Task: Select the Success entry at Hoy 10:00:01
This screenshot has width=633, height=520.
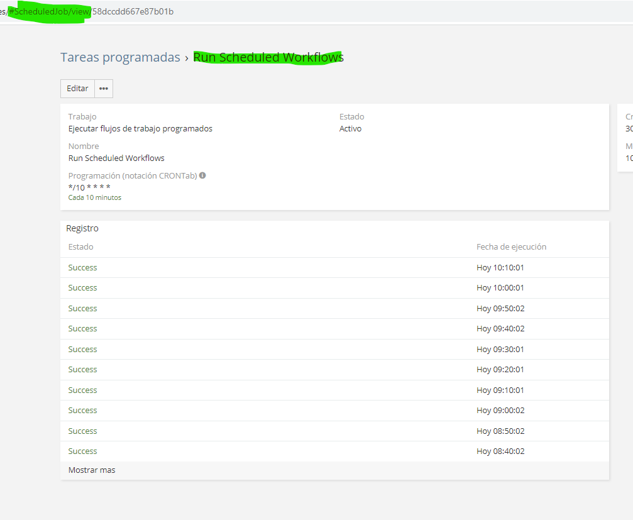Action: 82,288
